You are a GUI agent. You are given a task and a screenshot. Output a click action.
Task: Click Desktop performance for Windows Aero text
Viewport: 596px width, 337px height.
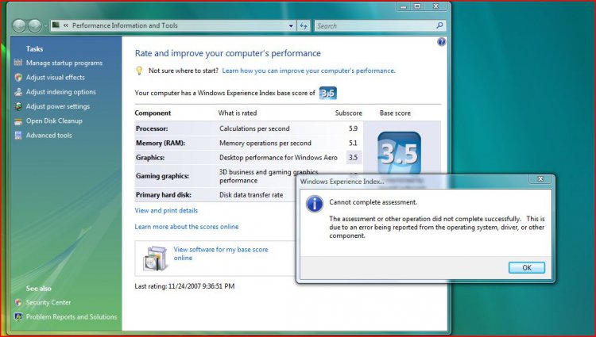278,157
